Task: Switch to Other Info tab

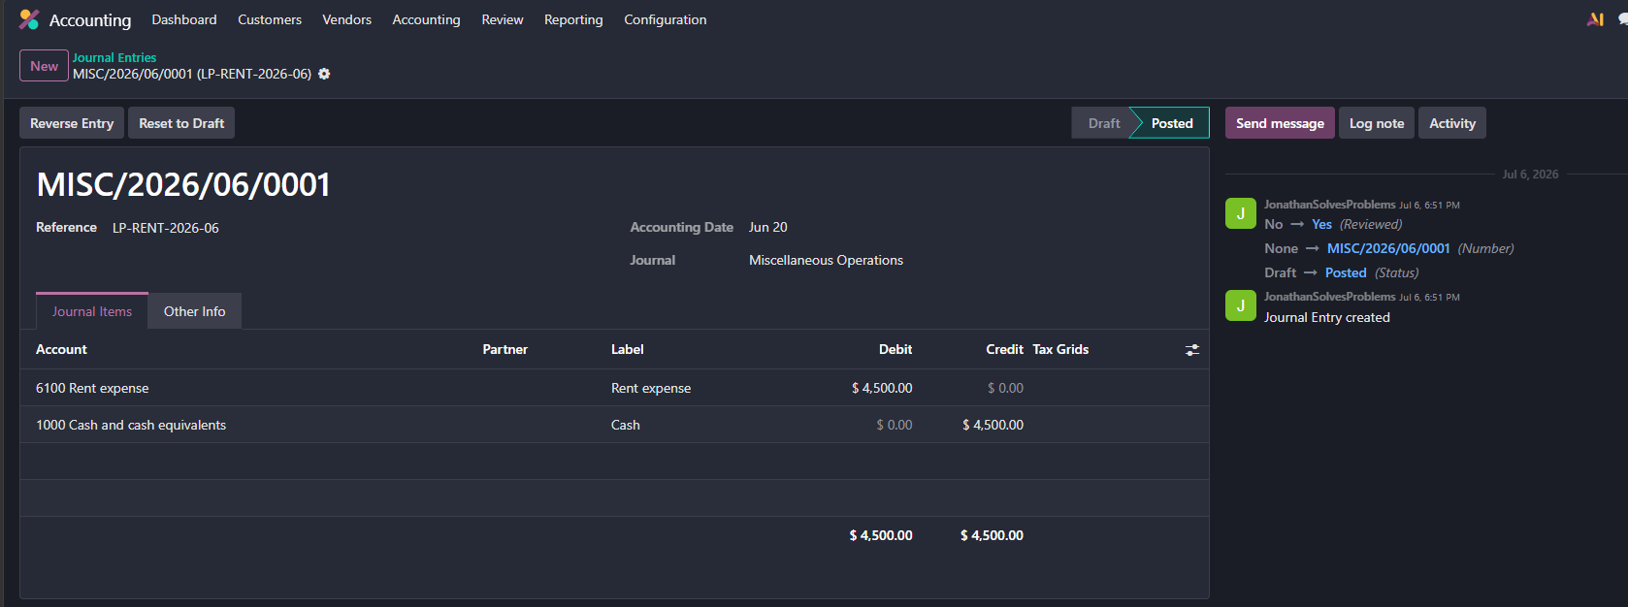Action: [x=194, y=311]
